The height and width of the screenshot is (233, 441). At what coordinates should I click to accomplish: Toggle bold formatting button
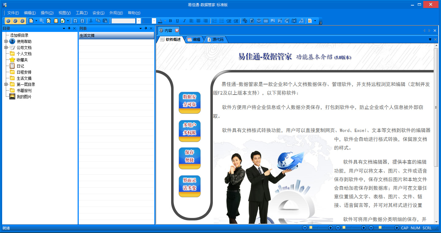[171, 21]
